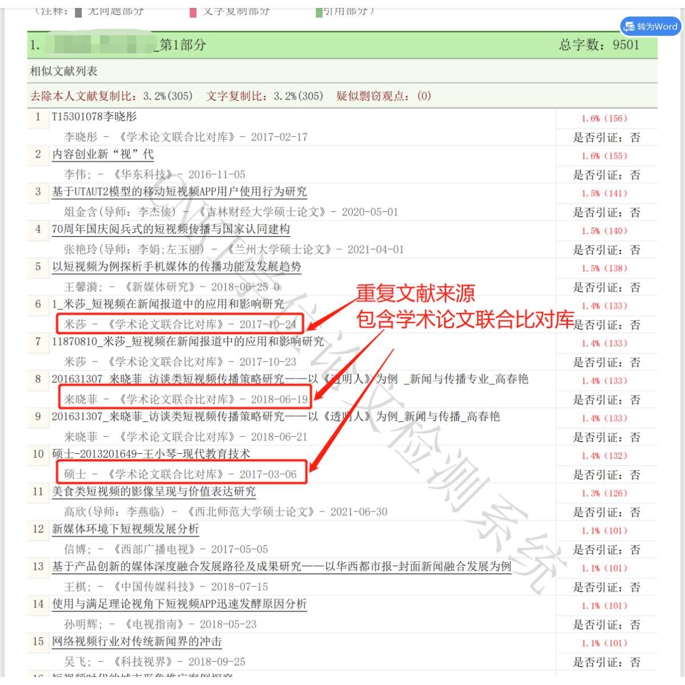
Task: Click 是否引证: 否 for entry 1
Action: pyautogui.click(x=607, y=137)
